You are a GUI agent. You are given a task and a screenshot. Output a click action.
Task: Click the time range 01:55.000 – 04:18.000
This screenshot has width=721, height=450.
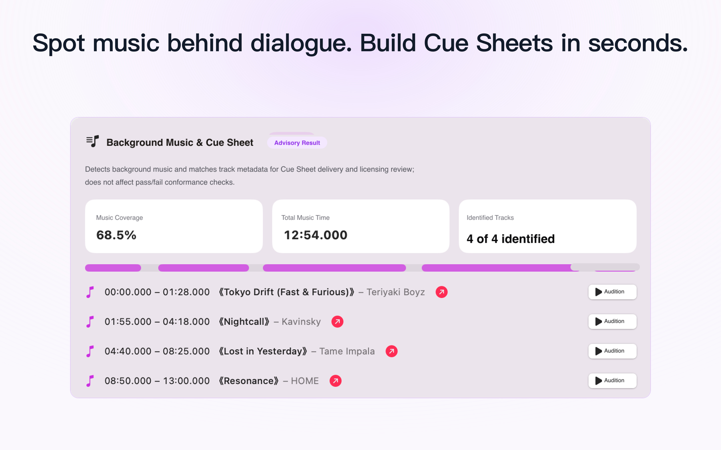click(x=157, y=322)
